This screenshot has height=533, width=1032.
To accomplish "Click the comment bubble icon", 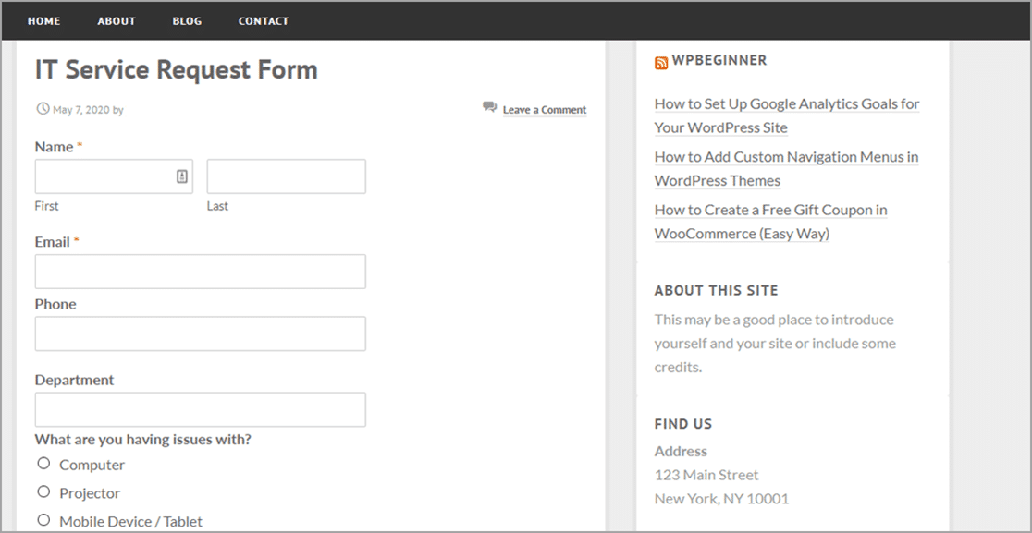I will [x=489, y=107].
